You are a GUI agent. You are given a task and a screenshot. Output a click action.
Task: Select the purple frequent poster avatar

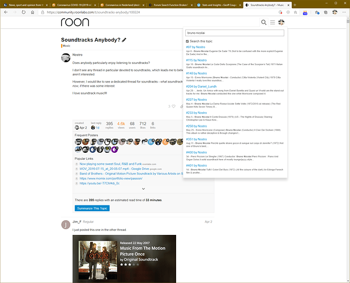click(114, 149)
